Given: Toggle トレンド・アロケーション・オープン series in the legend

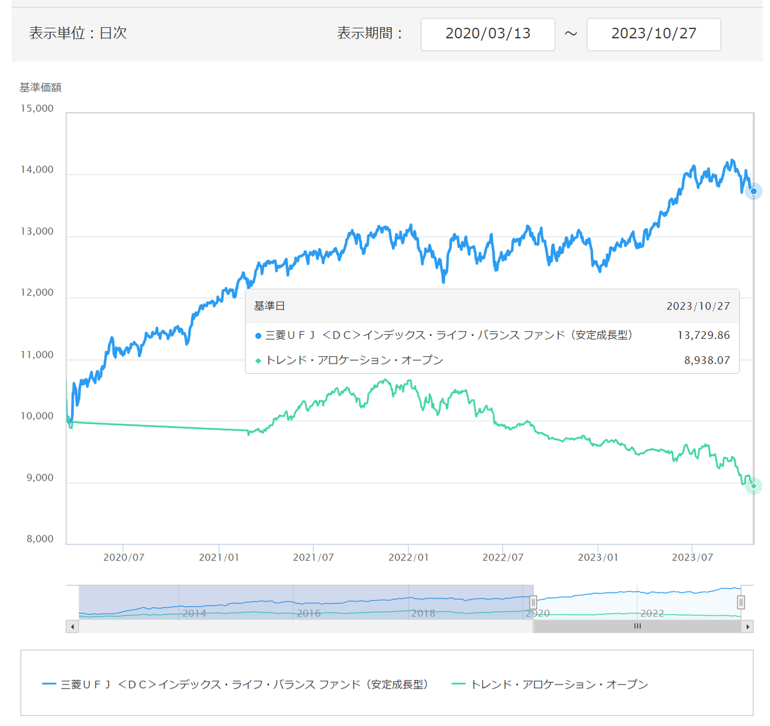Looking at the screenshot, I should coord(559,684).
